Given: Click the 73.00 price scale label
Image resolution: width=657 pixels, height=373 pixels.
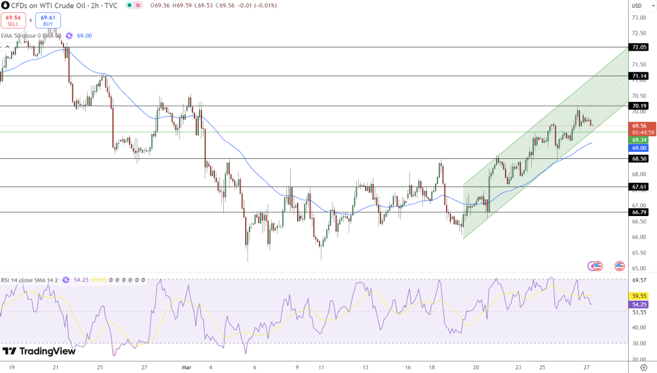Looking at the screenshot, I should (639, 17).
